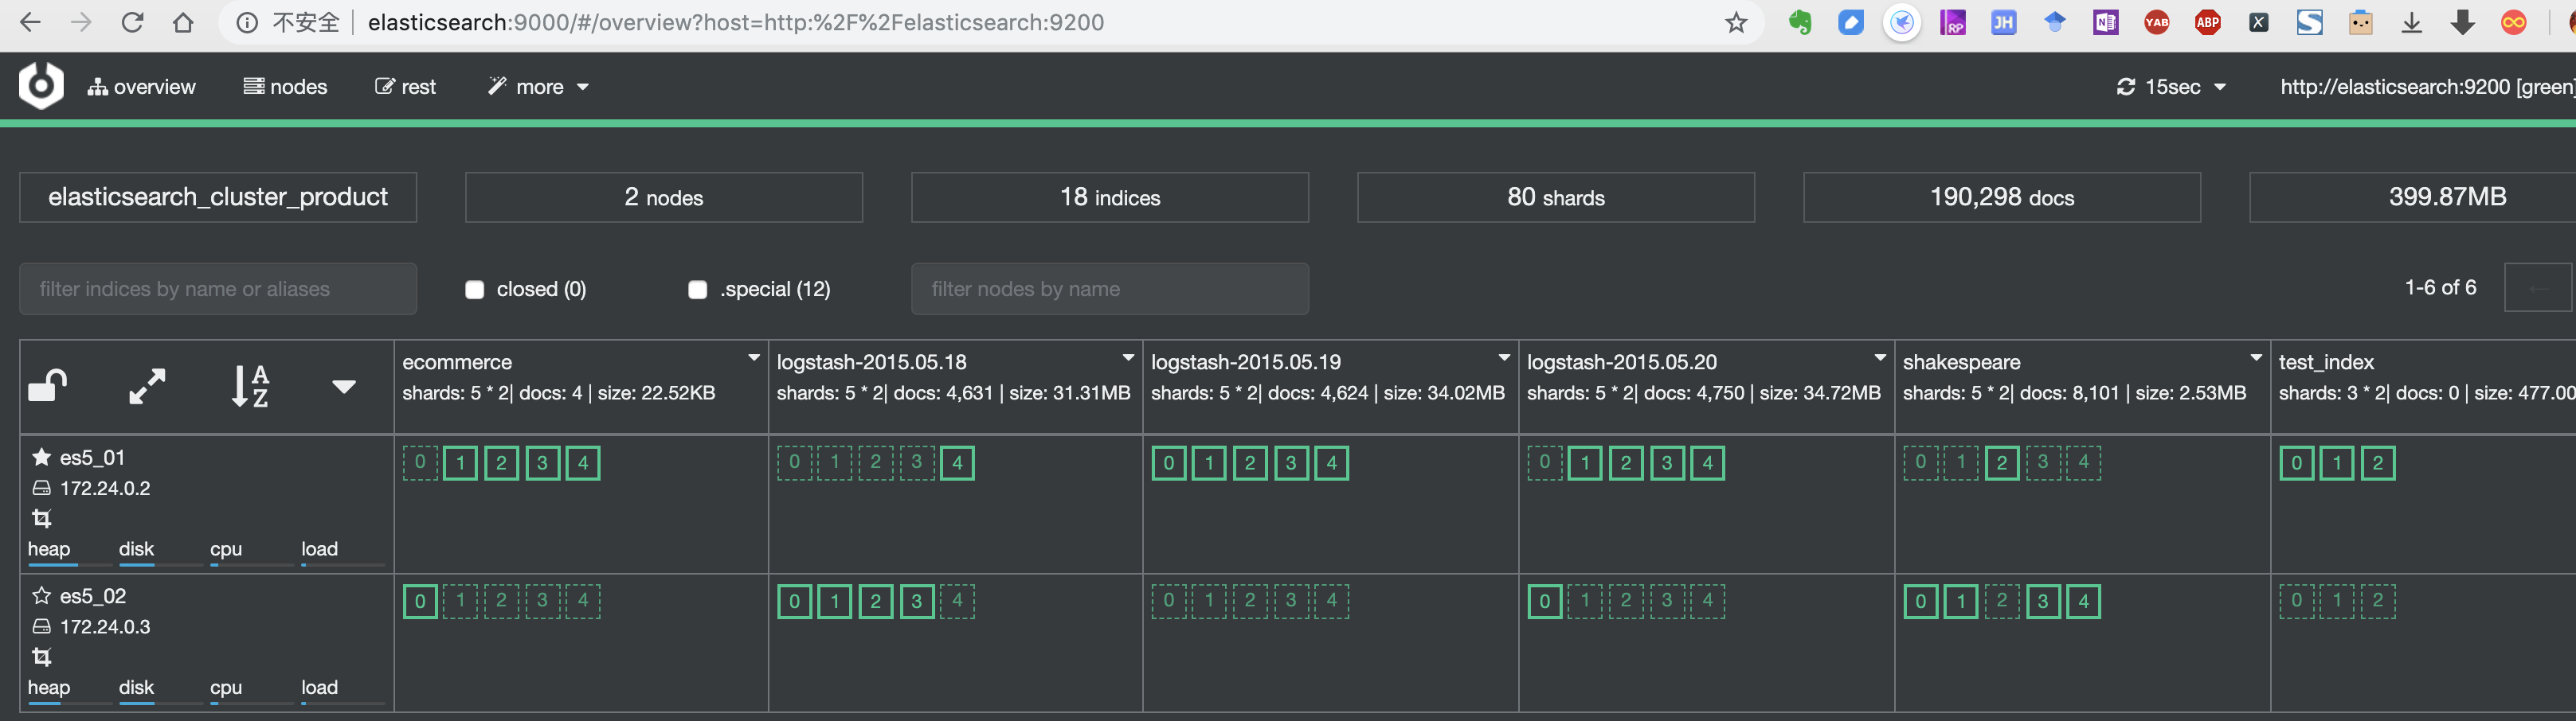This screenshot has height=721, width=2576.
Task: Expand the more menu
Action: point(538,87)
